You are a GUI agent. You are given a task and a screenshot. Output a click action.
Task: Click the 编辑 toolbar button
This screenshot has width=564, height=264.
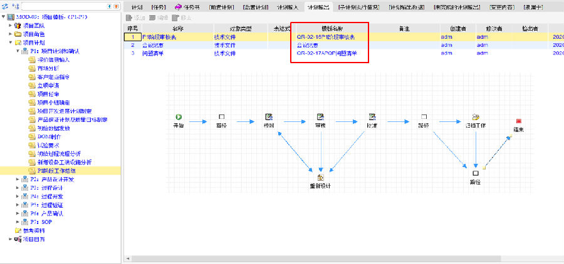159,18
